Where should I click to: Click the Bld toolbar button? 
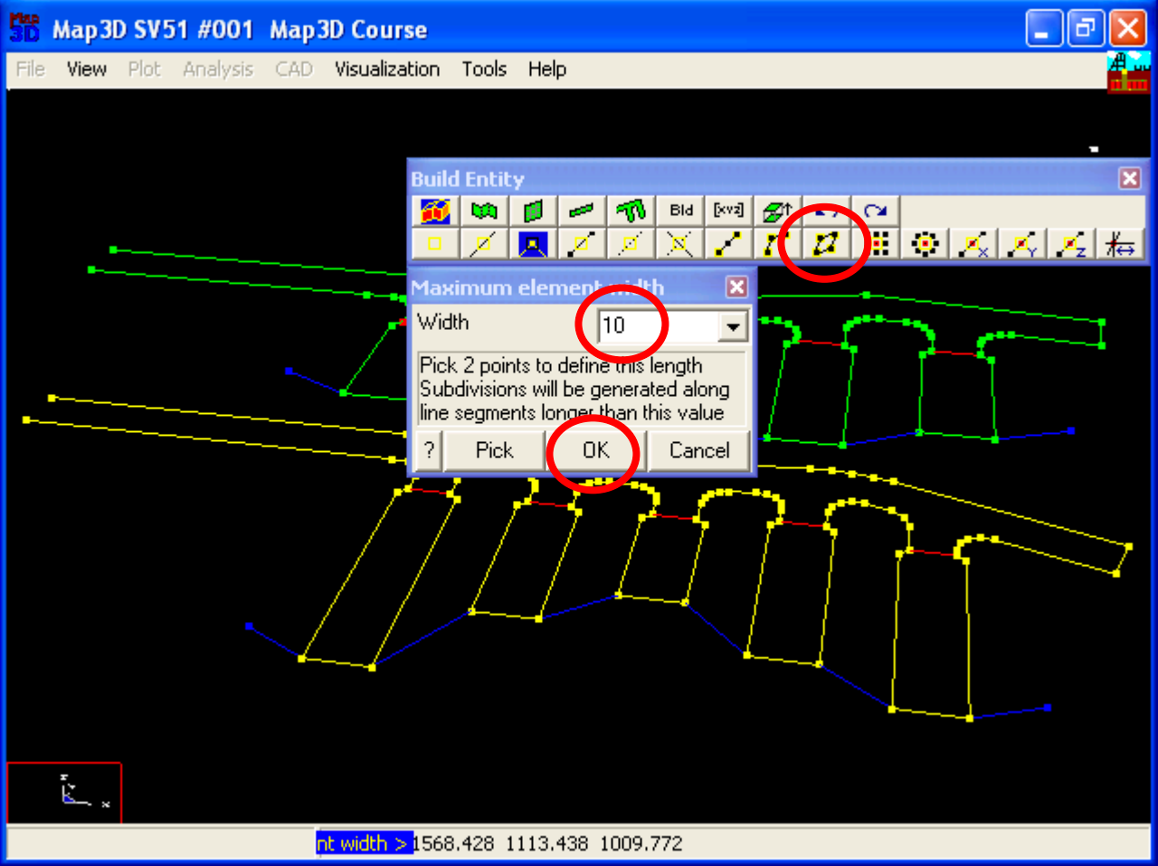(680, 211)
